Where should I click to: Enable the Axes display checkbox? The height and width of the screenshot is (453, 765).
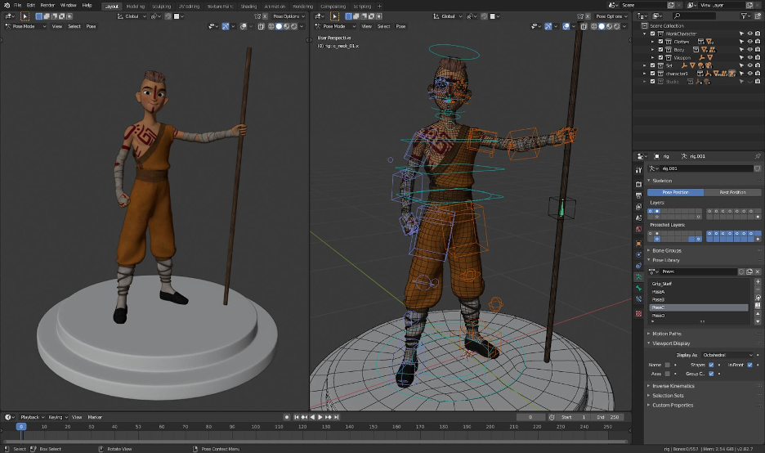pos(667,373)
